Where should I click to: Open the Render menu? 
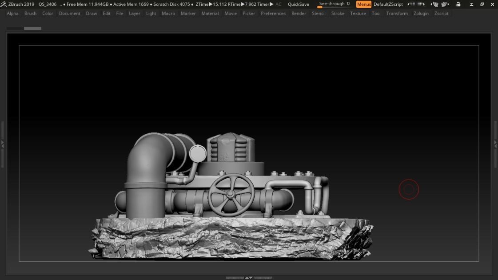click(299, 13)
